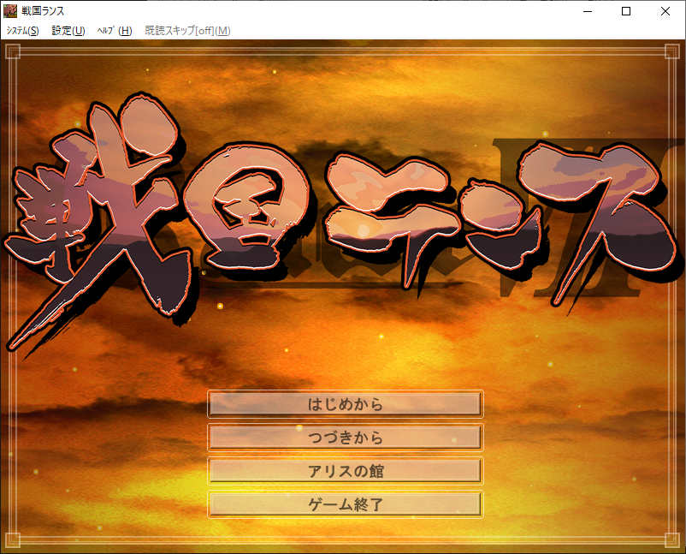Close the 戦国ランス window
This screenshot has height=554, width=686.
pyautogui.click(x=665, y=11)
